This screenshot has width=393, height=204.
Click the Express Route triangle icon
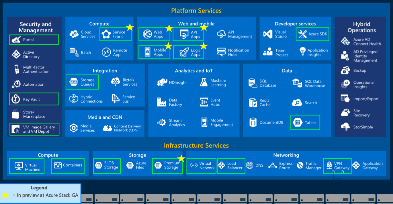click(273, 166)
